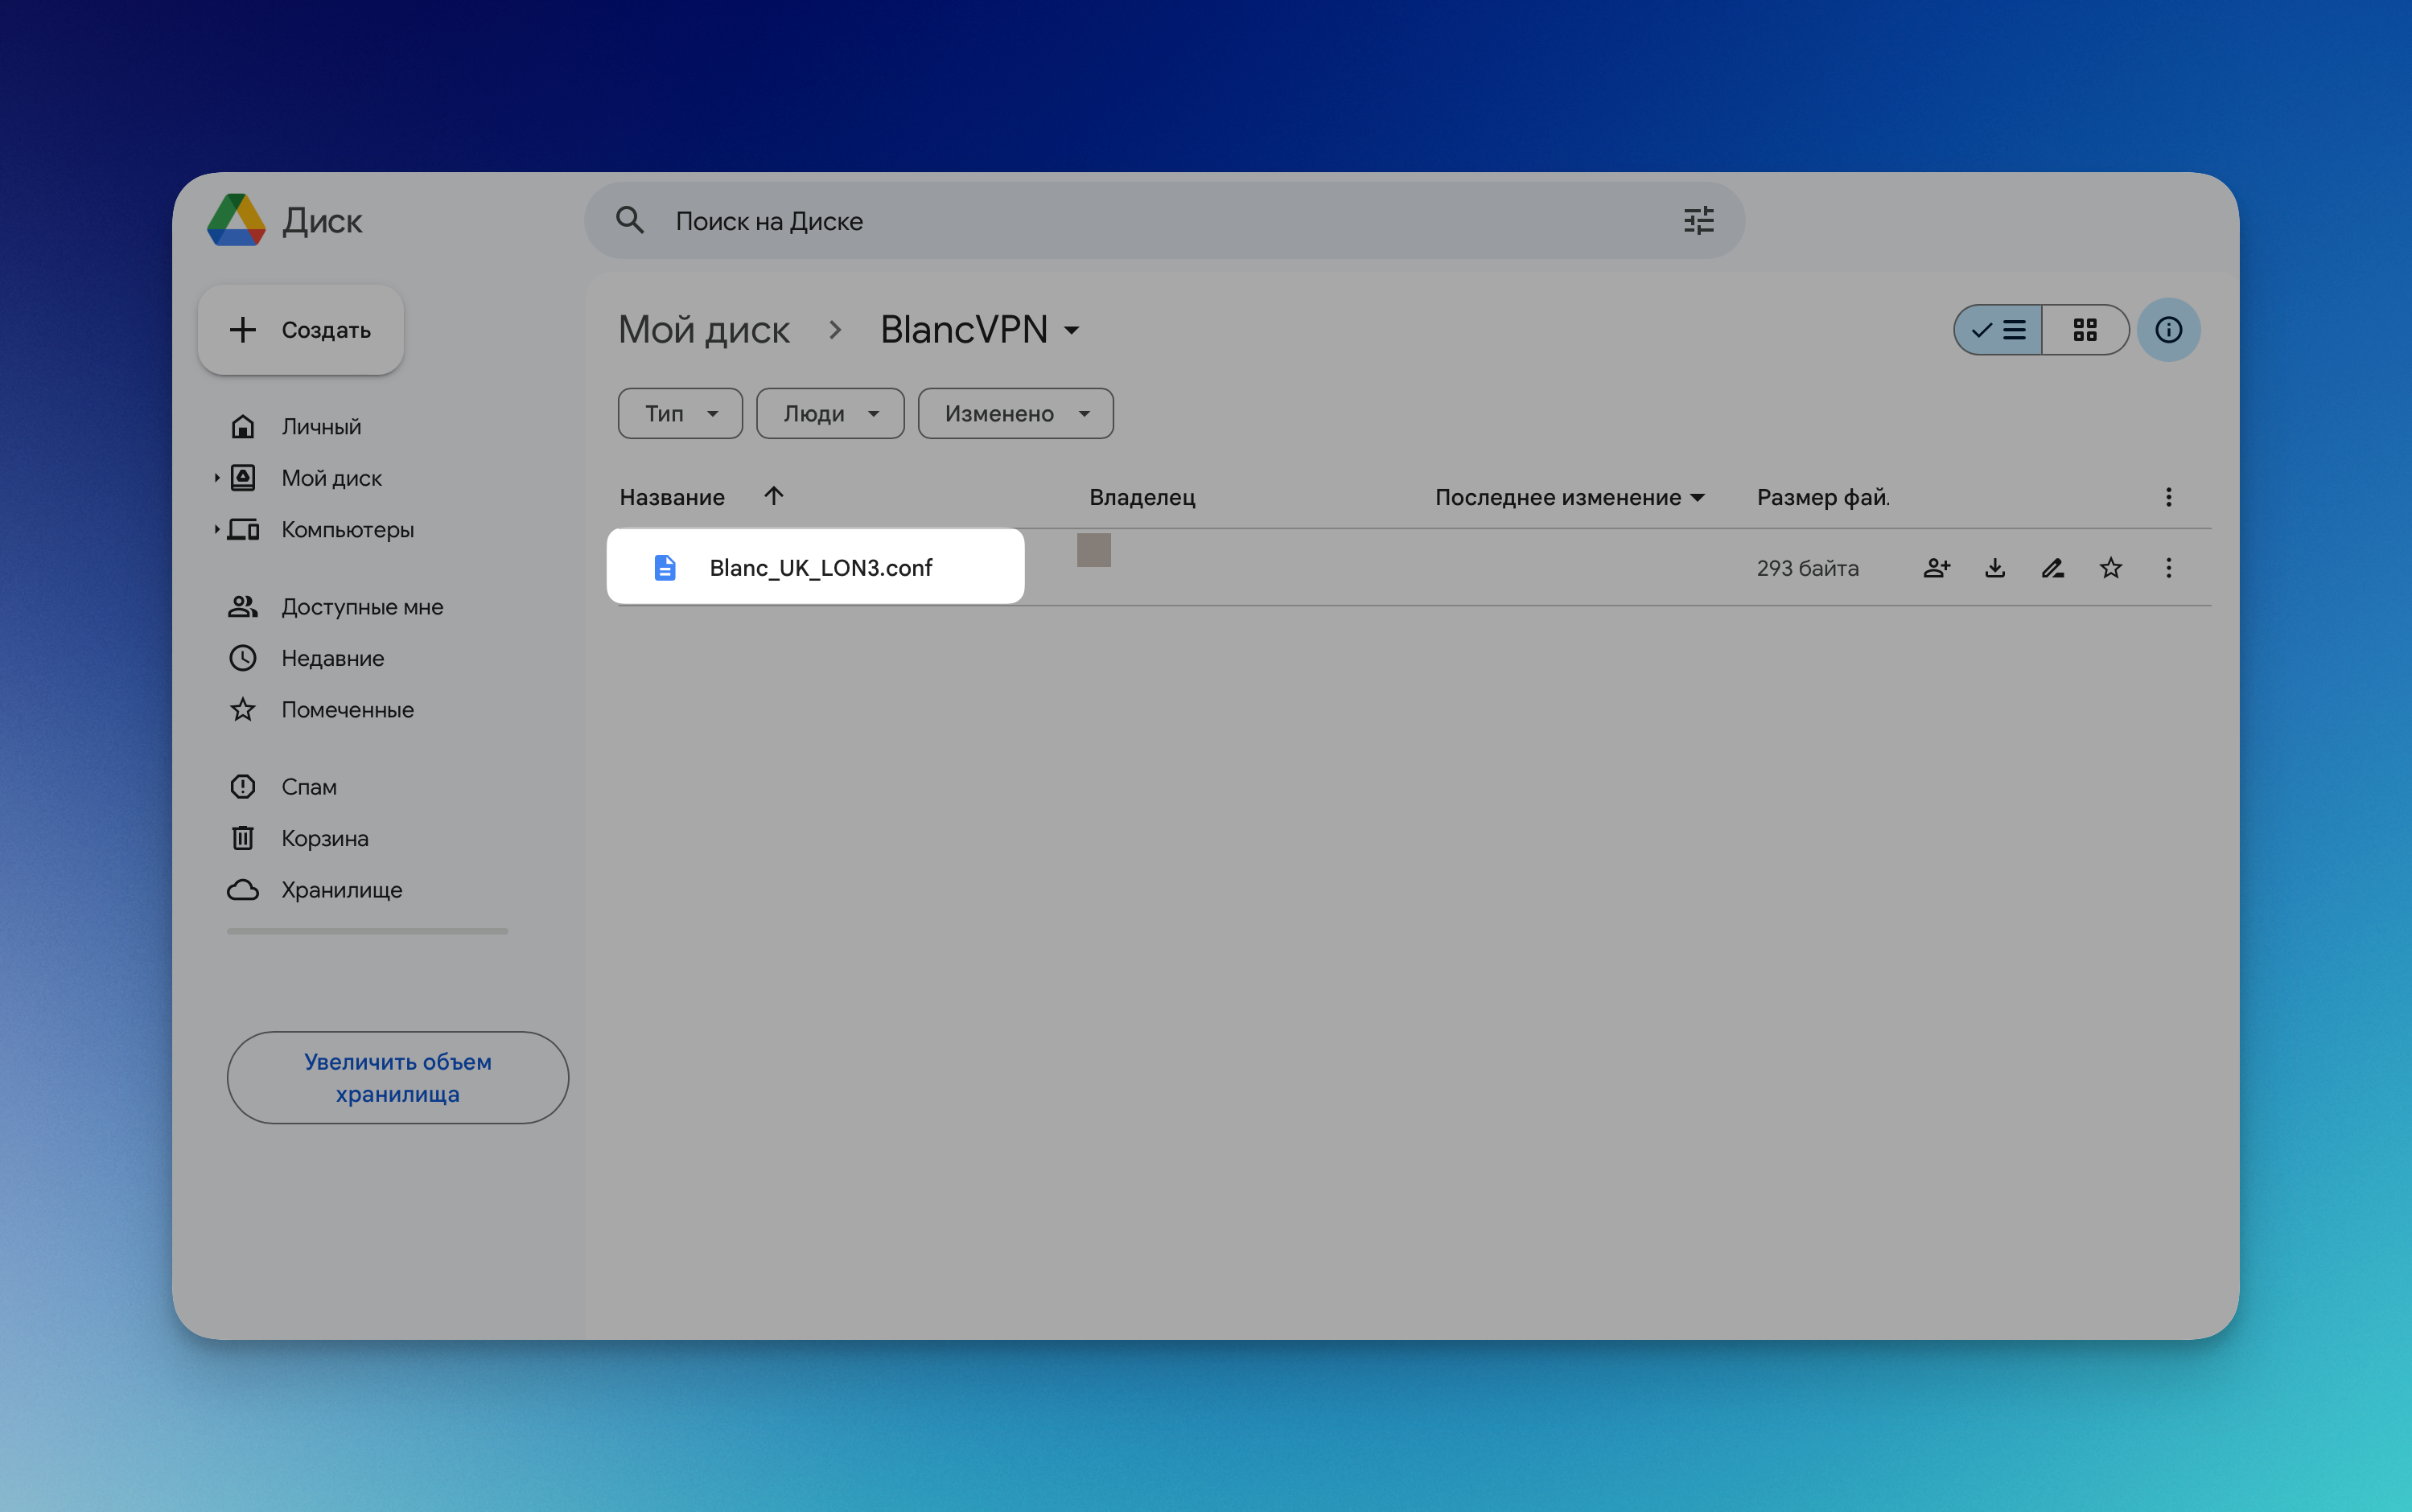Open the Корзина section in the sidebar

pos(324,838)
